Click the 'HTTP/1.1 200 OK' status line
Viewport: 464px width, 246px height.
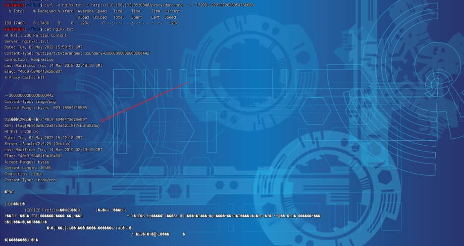(21, 132)
